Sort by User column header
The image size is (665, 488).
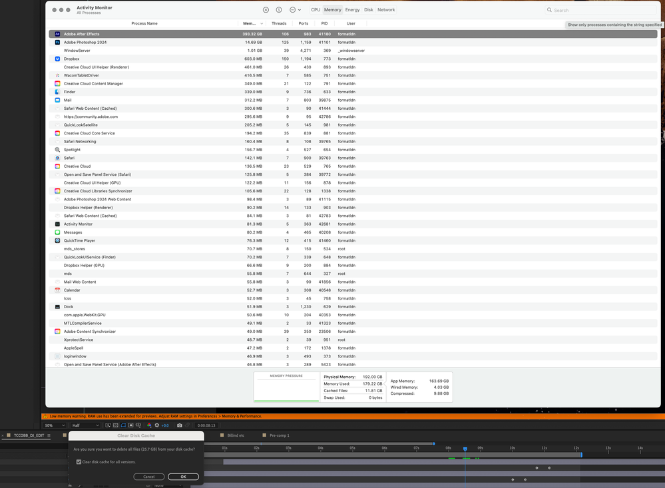tap(351, 23)
